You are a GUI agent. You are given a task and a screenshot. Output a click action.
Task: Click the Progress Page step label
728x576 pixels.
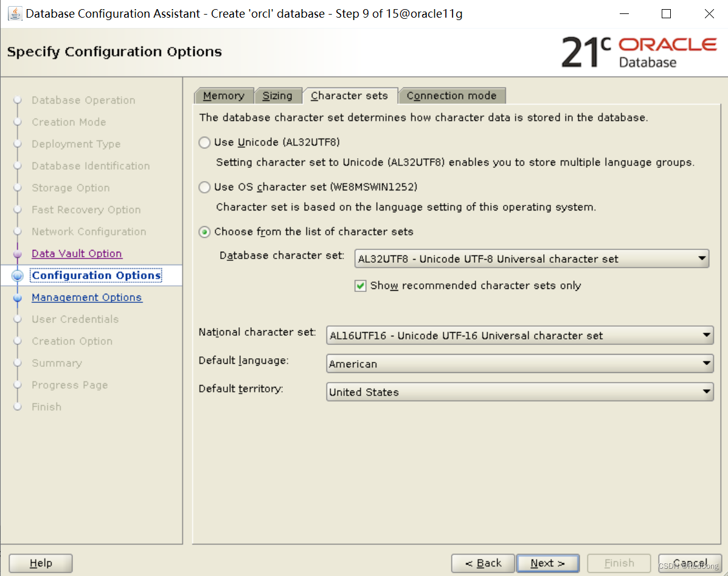[70, 385]
